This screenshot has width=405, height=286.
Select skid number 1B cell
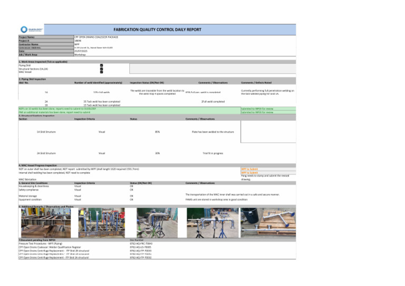point(46,105)
